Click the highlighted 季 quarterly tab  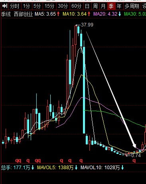[111, 6]
